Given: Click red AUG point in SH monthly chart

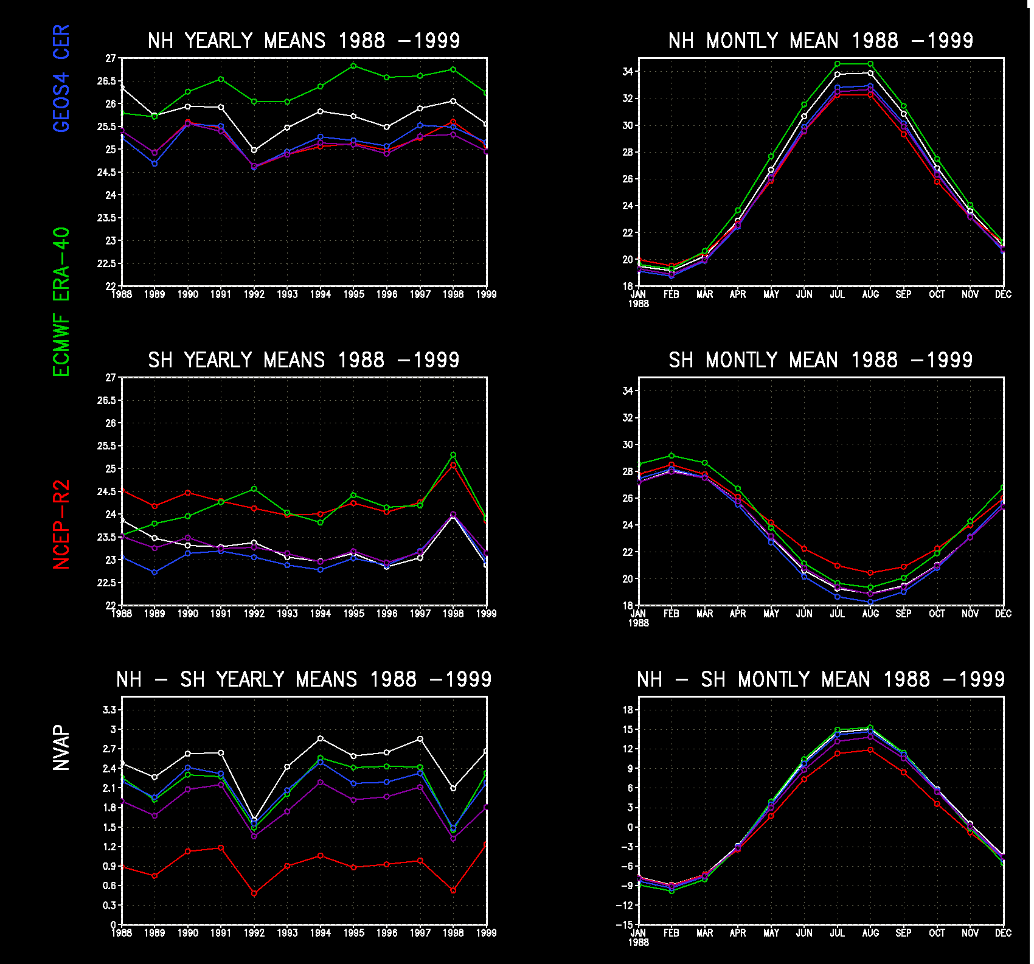Looking at the screenshot, I should click(x=870, y=573).
